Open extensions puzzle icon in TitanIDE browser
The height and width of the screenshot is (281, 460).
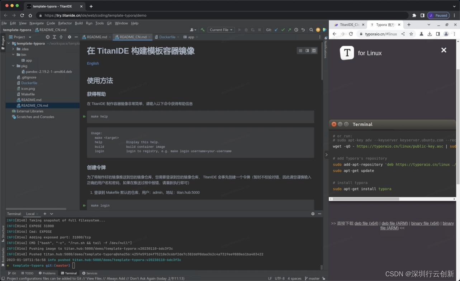click(x=414, y=15)
